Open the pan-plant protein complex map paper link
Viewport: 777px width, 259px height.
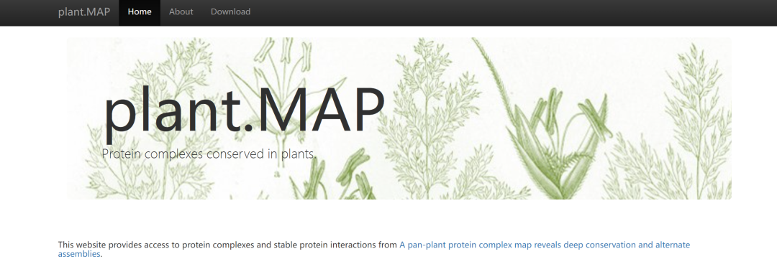(x=545, y=245)
